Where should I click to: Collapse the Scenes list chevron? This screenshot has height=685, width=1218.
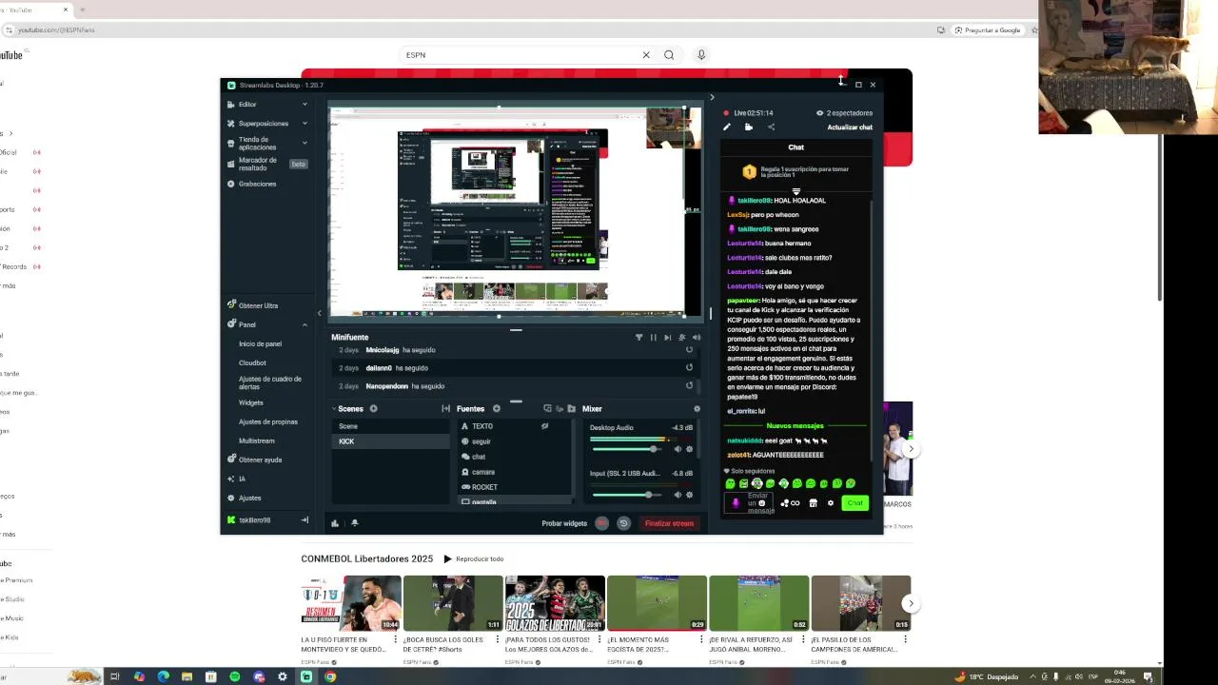point(334,409)
